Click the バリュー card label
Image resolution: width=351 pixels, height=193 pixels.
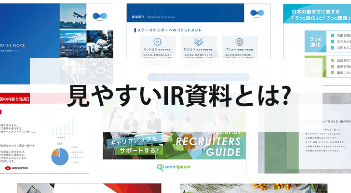point(239,49)
